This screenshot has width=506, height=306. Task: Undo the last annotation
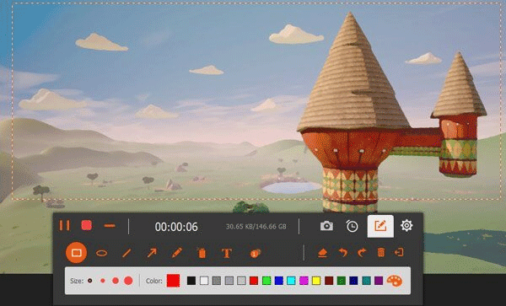pyautogui.click(x=342, y=253)
